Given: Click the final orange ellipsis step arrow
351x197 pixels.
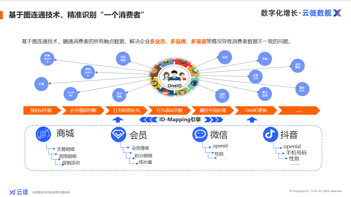Looking at the screenshot, I should (x=299, y=110).
